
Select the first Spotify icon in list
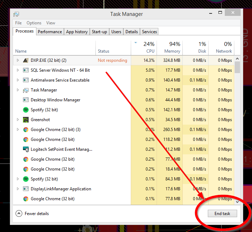(x=26, y=110)
